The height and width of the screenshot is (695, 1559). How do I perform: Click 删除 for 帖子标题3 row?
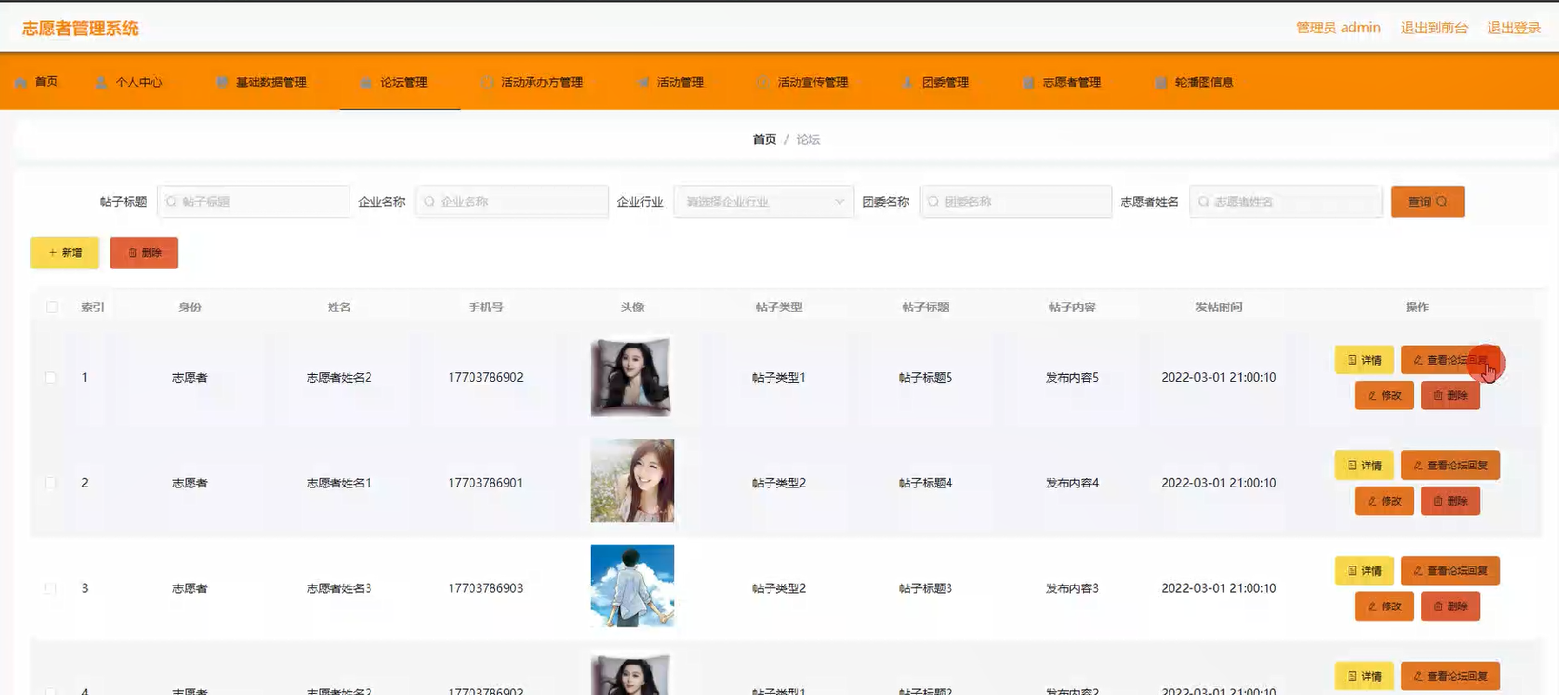(1449, 606)
